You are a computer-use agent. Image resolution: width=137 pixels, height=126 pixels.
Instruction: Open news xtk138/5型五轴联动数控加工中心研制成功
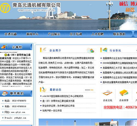63,96
